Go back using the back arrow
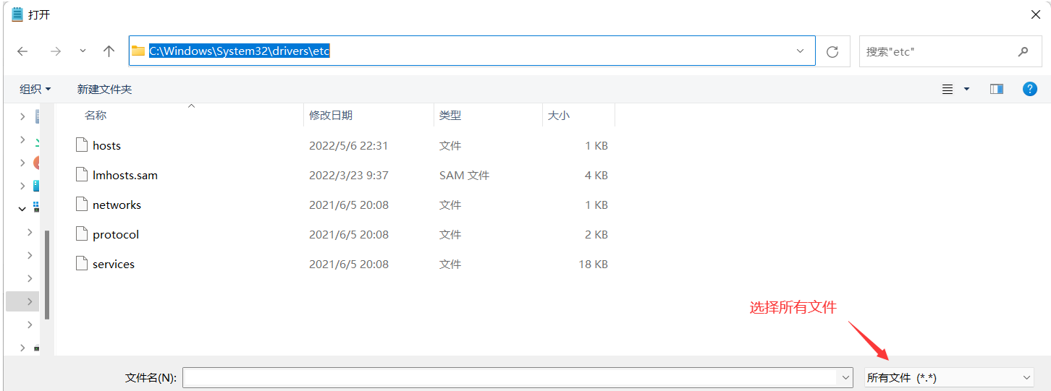1051x391 pixels. point(22,51)
